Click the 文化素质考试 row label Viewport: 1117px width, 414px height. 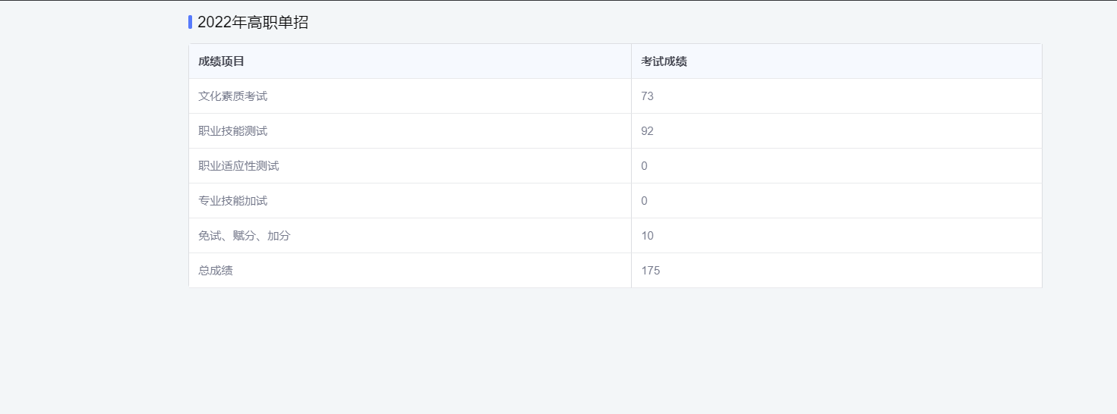(x=232, y=96)
